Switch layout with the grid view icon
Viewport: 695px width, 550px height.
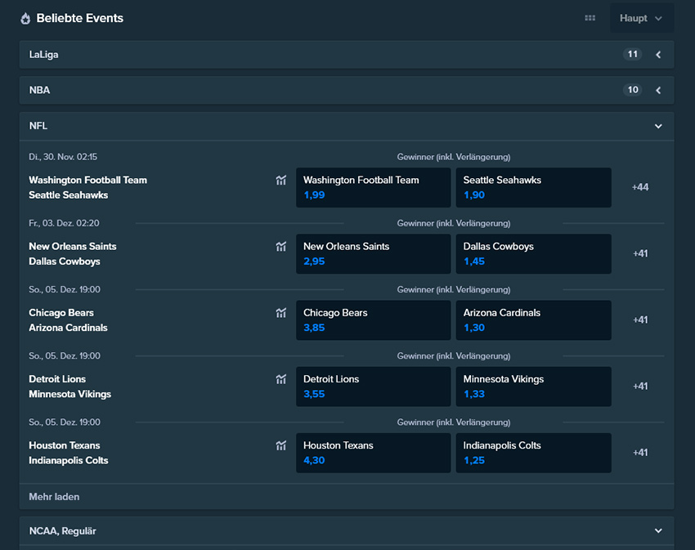click(590, 18)
